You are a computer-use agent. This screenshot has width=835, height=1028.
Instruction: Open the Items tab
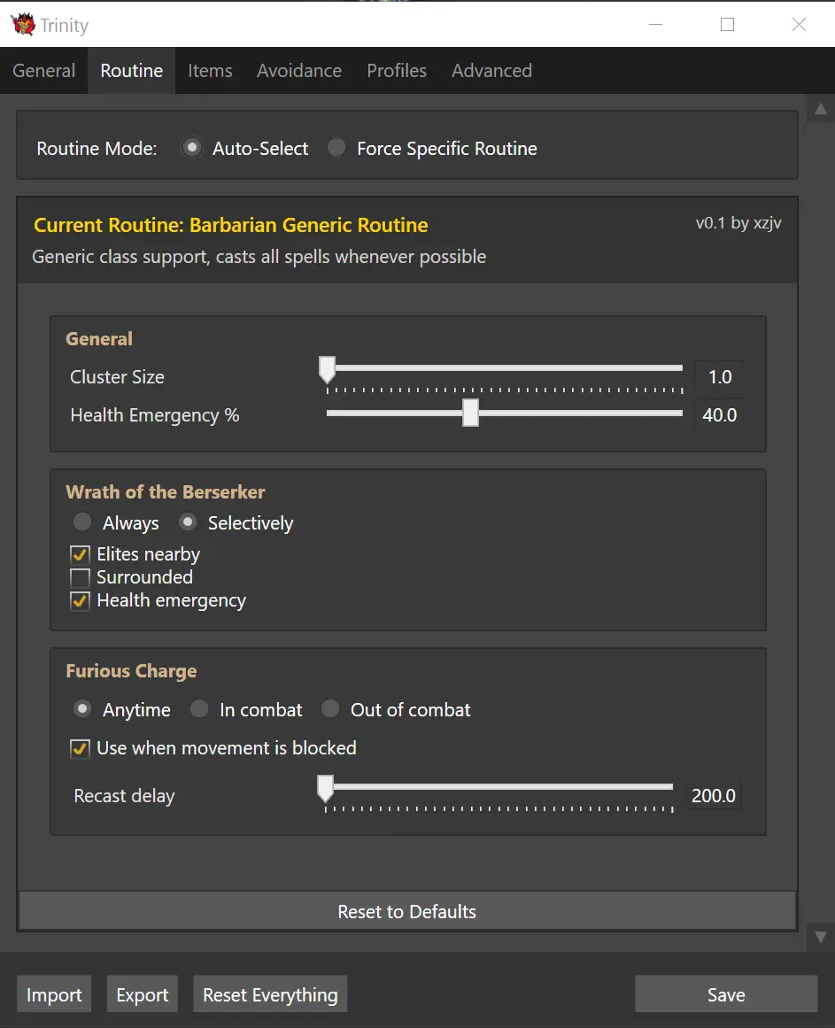click(x=210, y=70)
